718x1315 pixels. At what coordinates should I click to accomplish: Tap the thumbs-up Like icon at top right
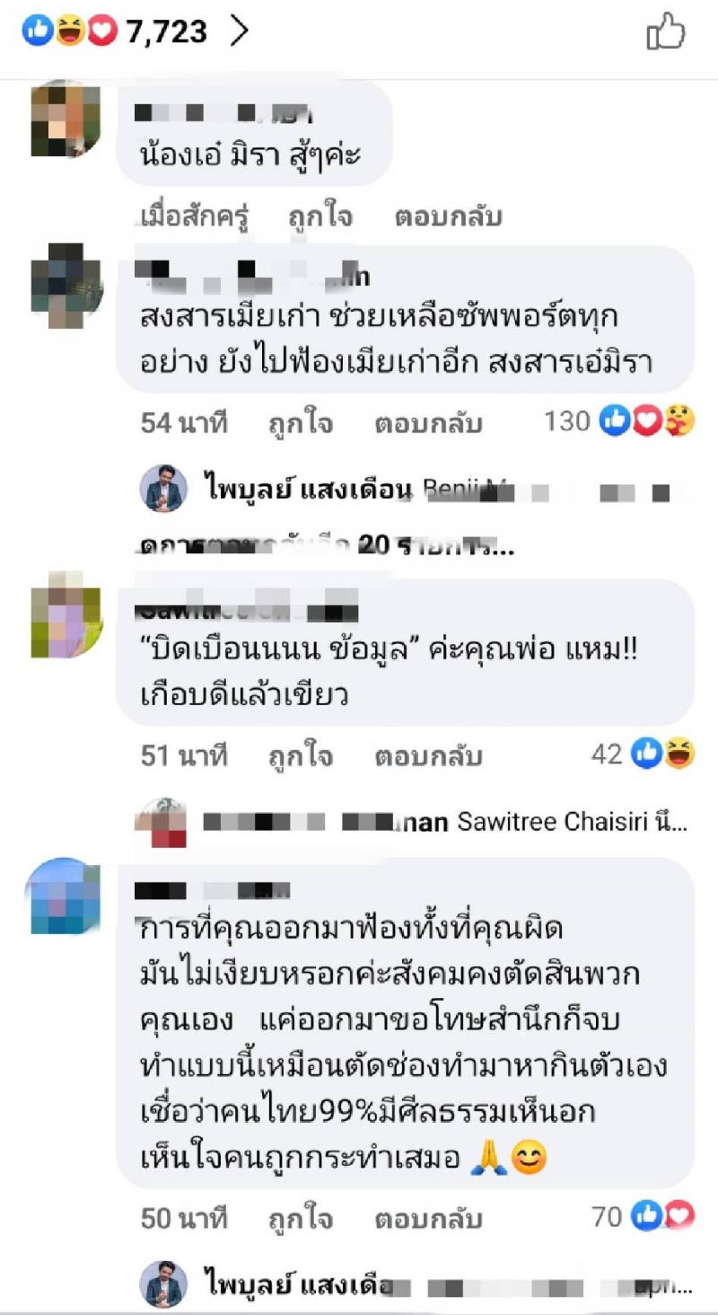666,33
